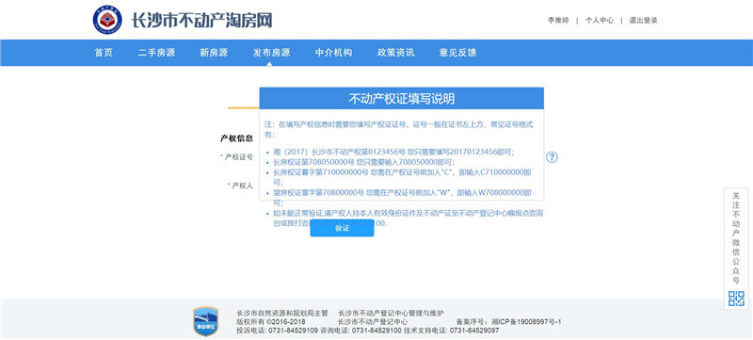Viewport: 753px width, 340px height.
Task: Click the WeChat QR code icon
Action: (736, 299)
